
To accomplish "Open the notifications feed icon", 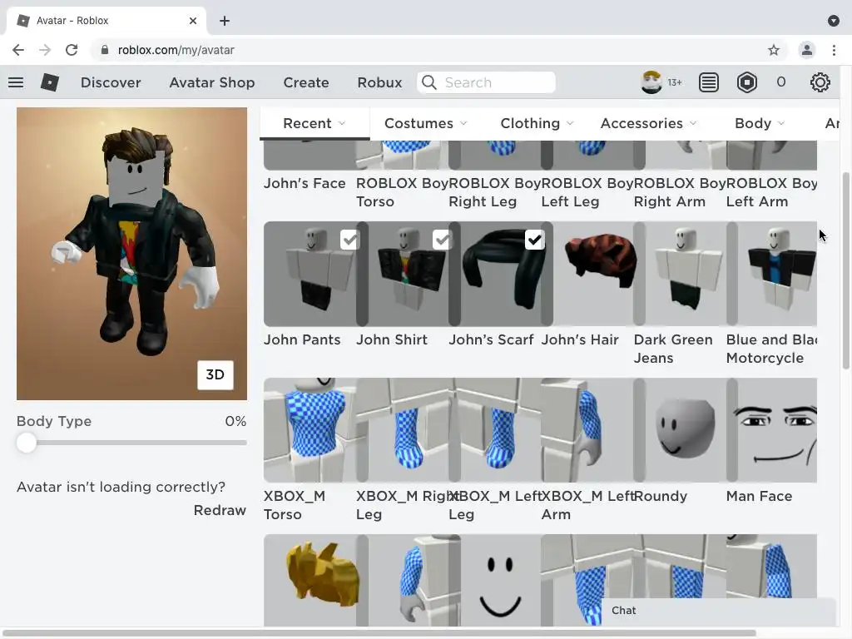I will click(x=709, y=82).
